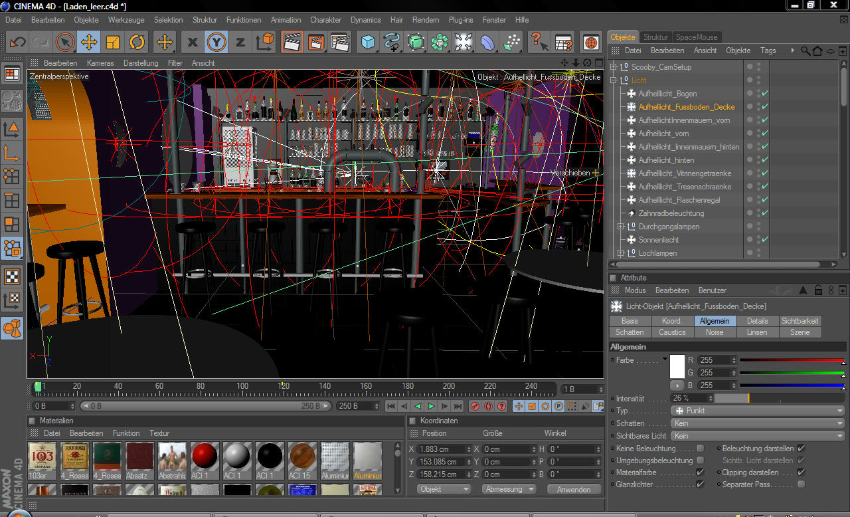Render the active view
Viewport: 850px width, 517px height.
tap(292, 43)
